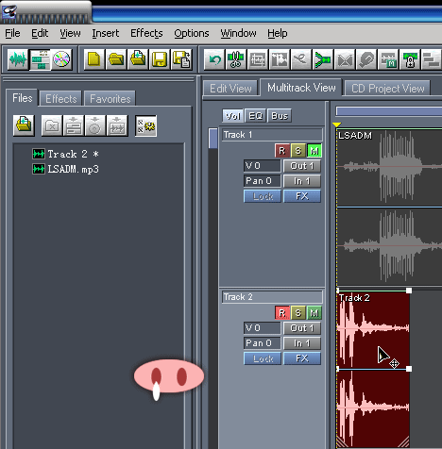Close selected file icon in Files panel
The image size is (442, 449).
52,125
